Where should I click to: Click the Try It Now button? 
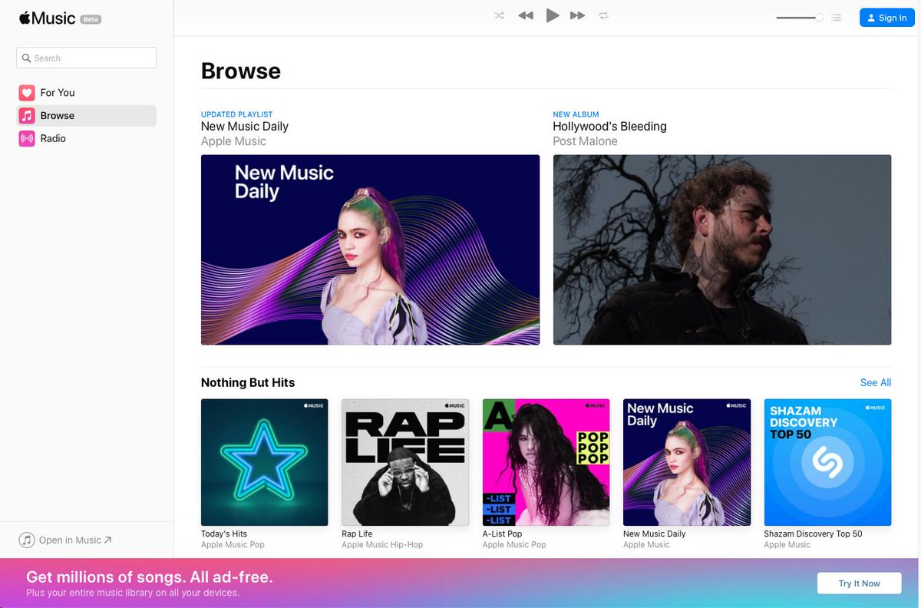coord(859,583)
